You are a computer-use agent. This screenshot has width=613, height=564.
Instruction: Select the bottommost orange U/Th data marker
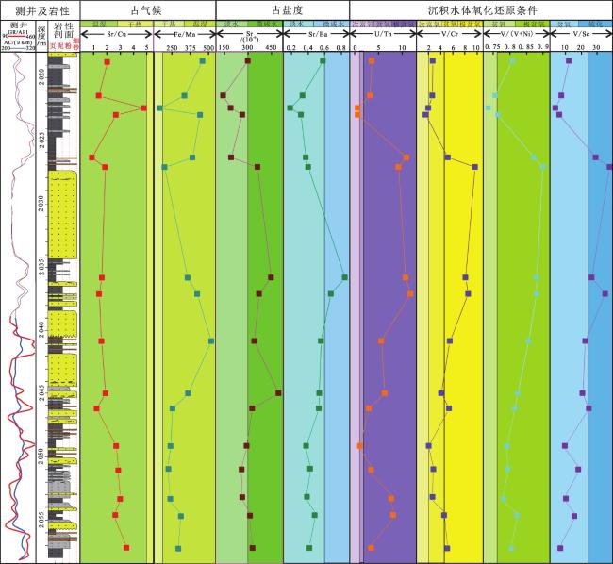click(x=373, y=548)
